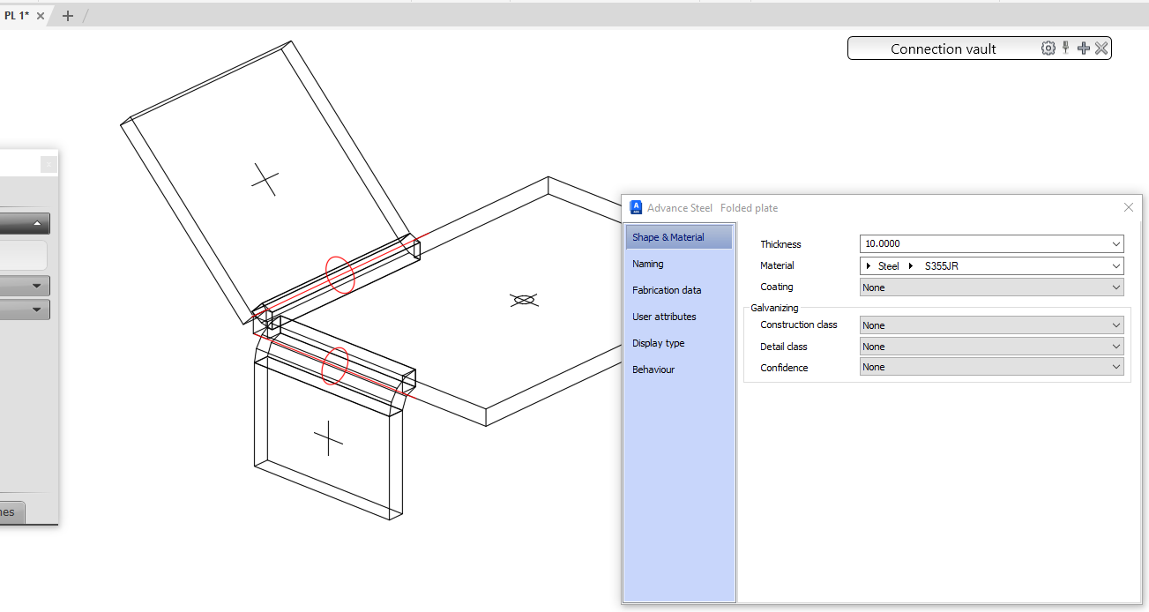Open the Thickness value dropdown
This screenshot has width=1149, height=612.
(x=1115, y=243)
